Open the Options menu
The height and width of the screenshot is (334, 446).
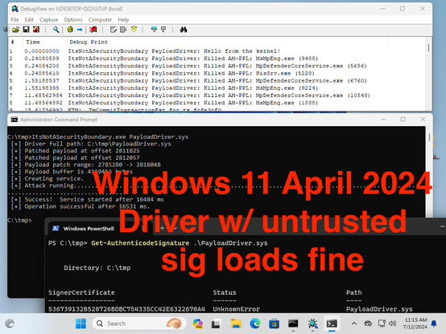click(73, 19)
